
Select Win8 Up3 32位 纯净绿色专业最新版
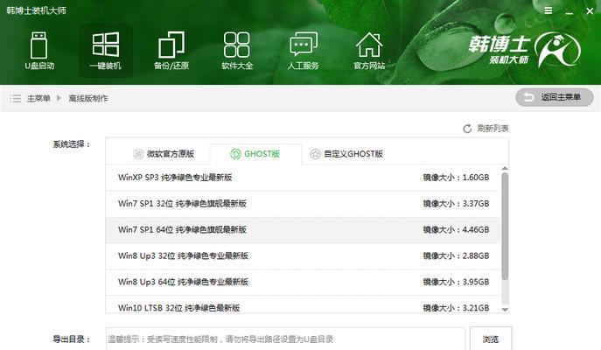304,255
